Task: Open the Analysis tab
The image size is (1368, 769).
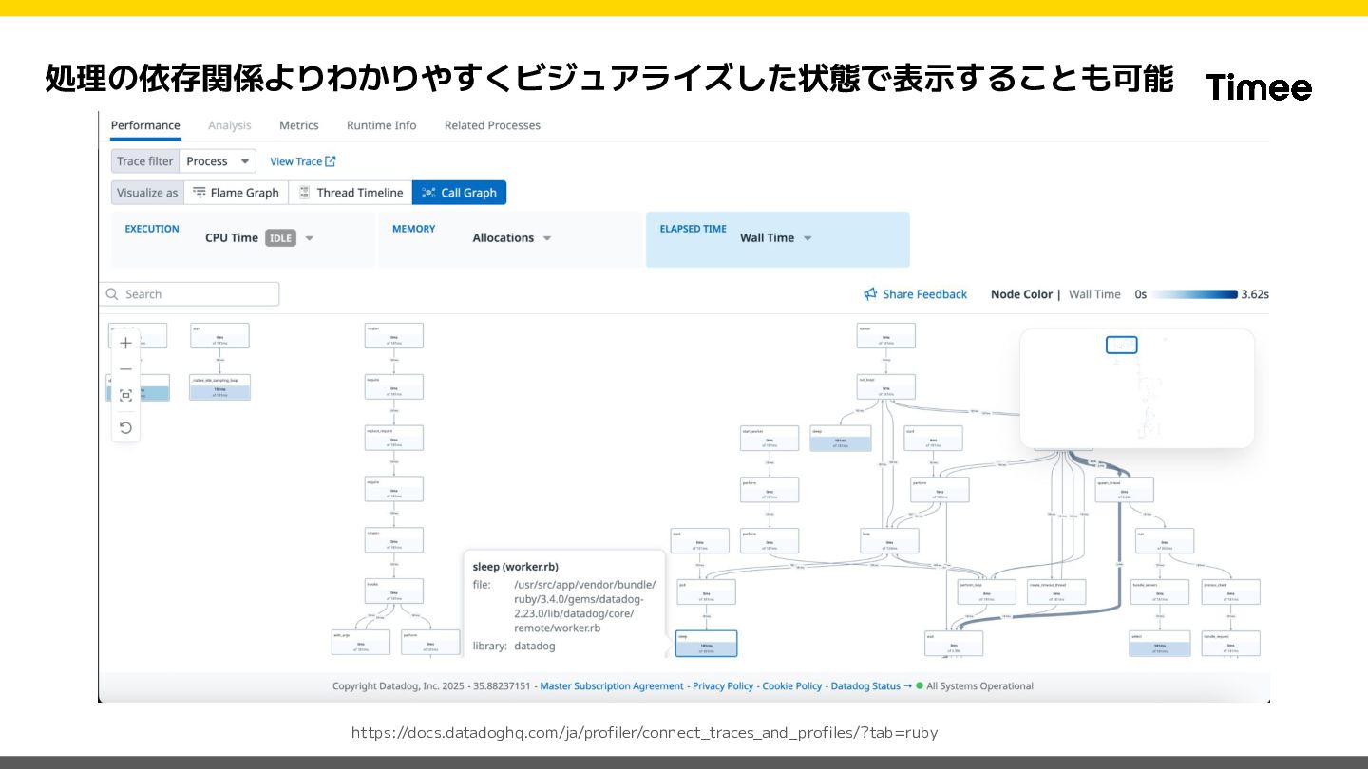Action: 230,125
